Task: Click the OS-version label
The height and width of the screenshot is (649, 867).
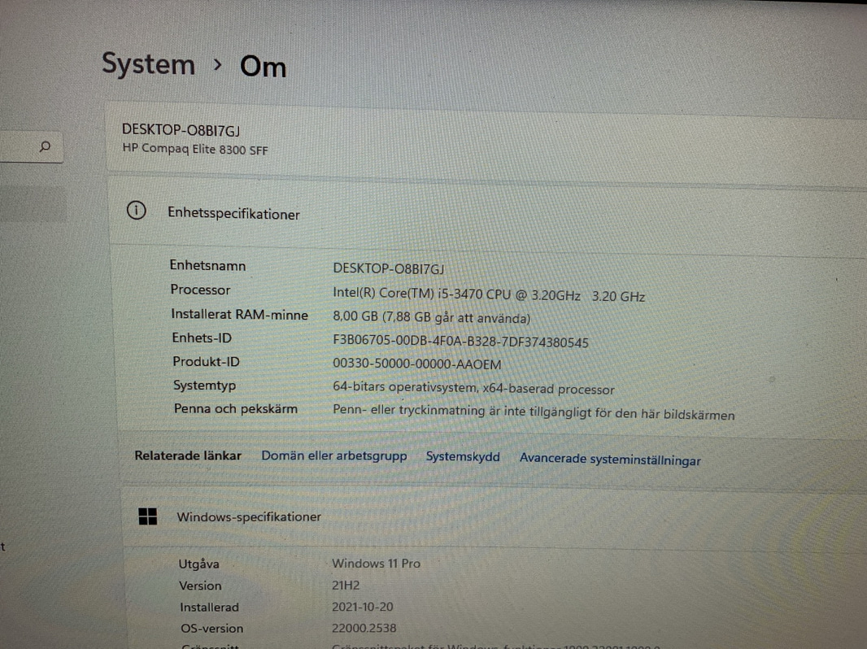Action: click(211, 629)
